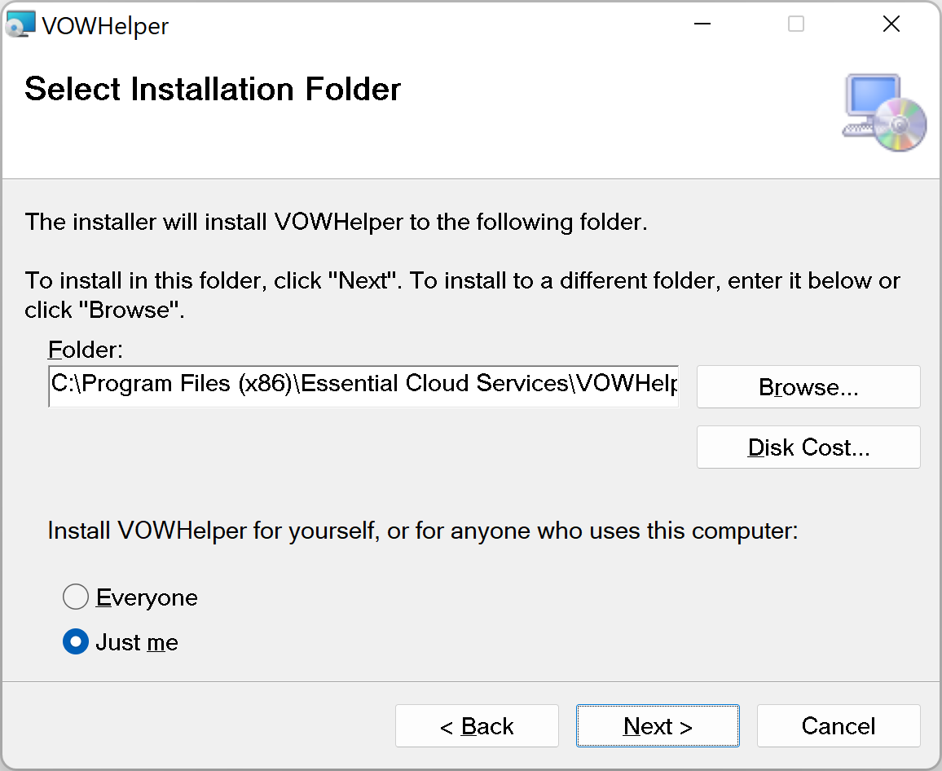Click the VOWHelper installer icon in title bar
This screenshot has width=942, height=771.
point(21,25)
